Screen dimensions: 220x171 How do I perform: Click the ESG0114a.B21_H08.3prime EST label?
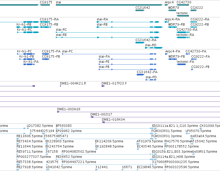click(x=173, y=157)
